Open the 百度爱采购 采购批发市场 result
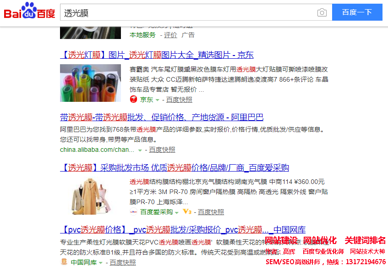 tap(175, 167)
